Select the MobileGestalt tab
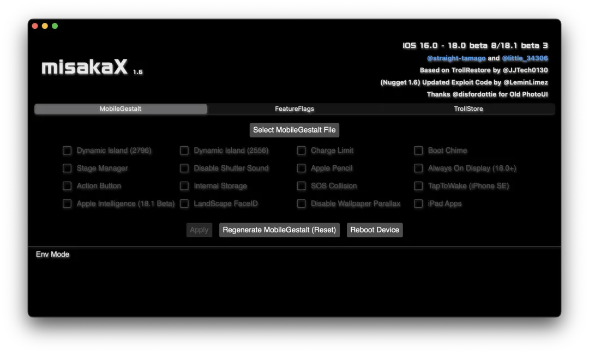This screenshot has height=354, width=589. click(121, 109)
